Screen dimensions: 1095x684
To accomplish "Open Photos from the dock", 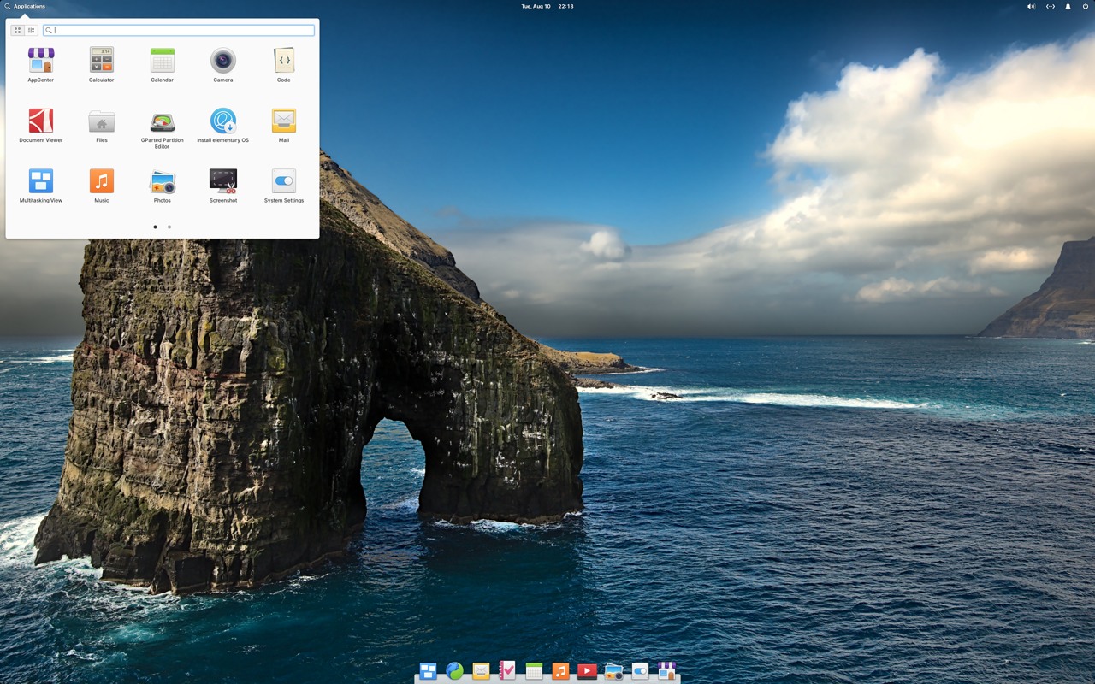I will [614, 671].
